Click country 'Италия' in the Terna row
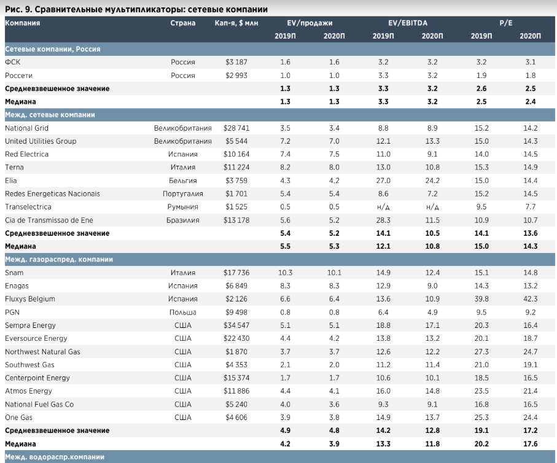The width and height of the screenshot is (557, 463). 182,168
